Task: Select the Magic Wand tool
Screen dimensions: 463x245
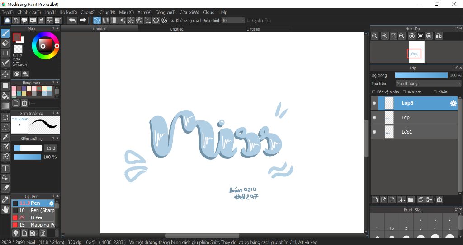Action: click(5, 137)
